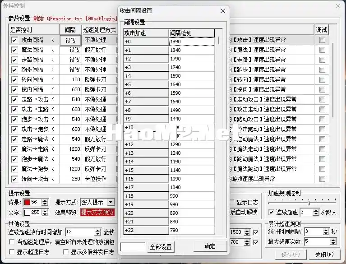Step the spinner next to 700

click(247, 242)
